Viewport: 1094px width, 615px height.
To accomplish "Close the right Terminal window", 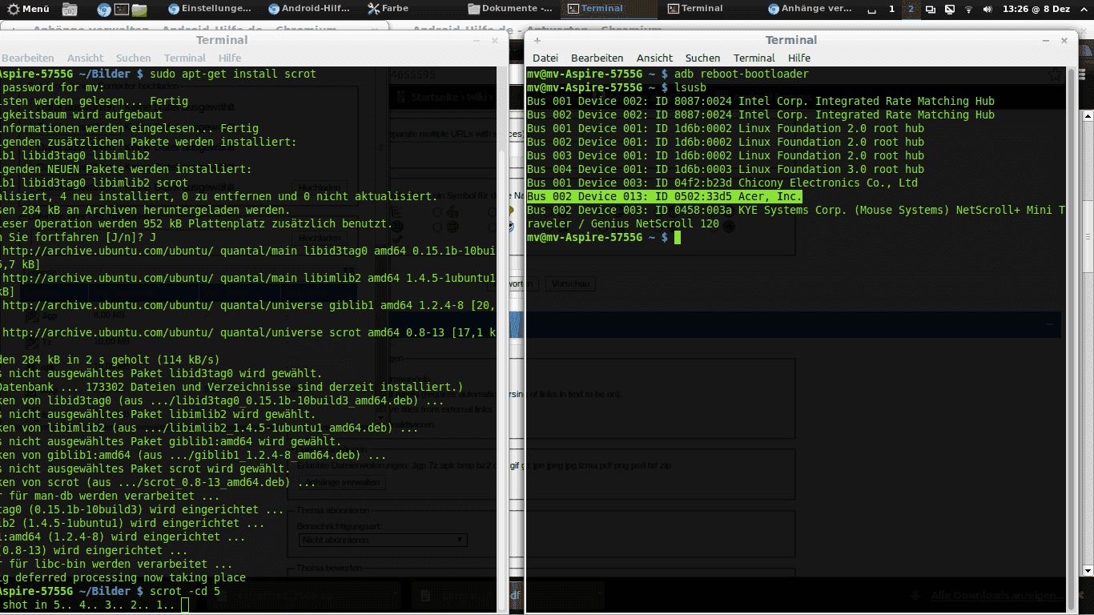I will (1064, 39).
